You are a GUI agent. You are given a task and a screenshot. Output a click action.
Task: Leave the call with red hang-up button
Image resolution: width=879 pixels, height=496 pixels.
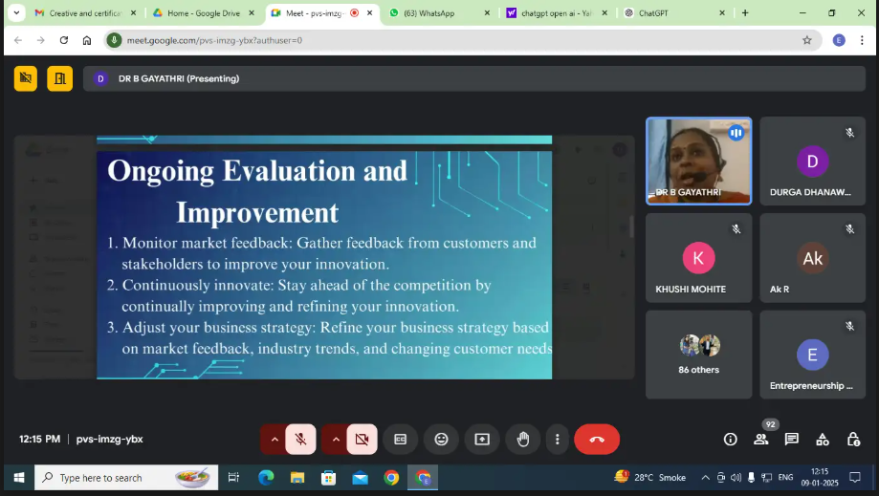click(x=597, y=439)
